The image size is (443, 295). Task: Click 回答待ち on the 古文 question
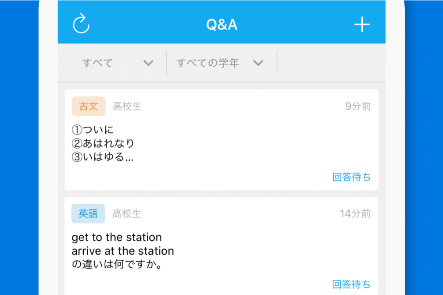tap(351, 177)
